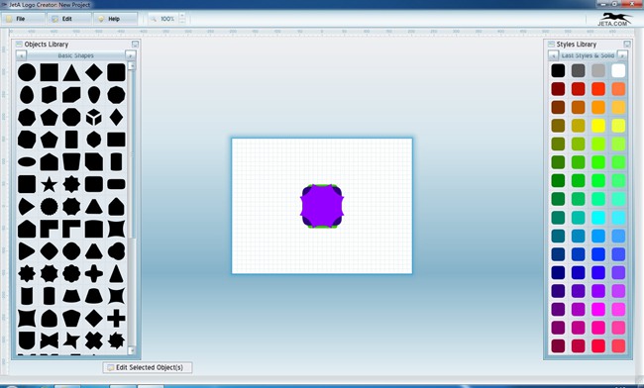Screen dimensions: 644x388
Task: Click the JETA.COM horse logo
Action: tap(614, 19)
